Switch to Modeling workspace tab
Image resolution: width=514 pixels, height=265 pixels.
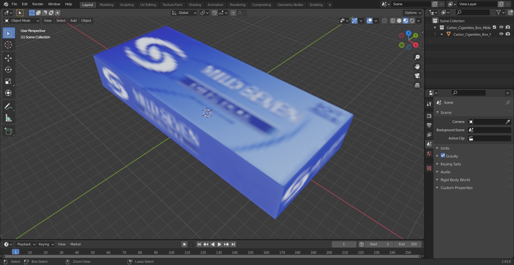(106, 5)
